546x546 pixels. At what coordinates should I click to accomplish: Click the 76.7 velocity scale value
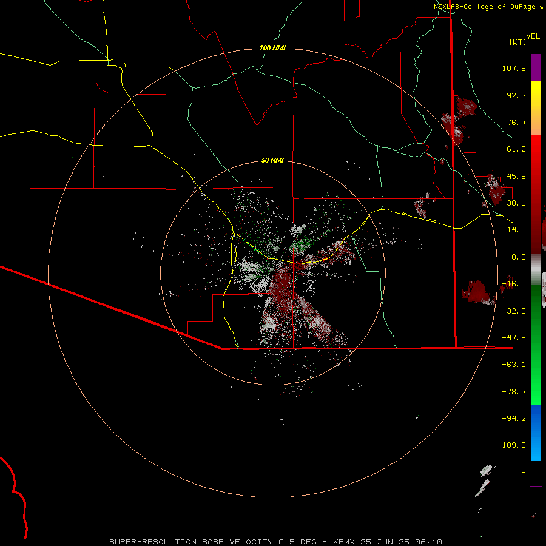point(516,122)
